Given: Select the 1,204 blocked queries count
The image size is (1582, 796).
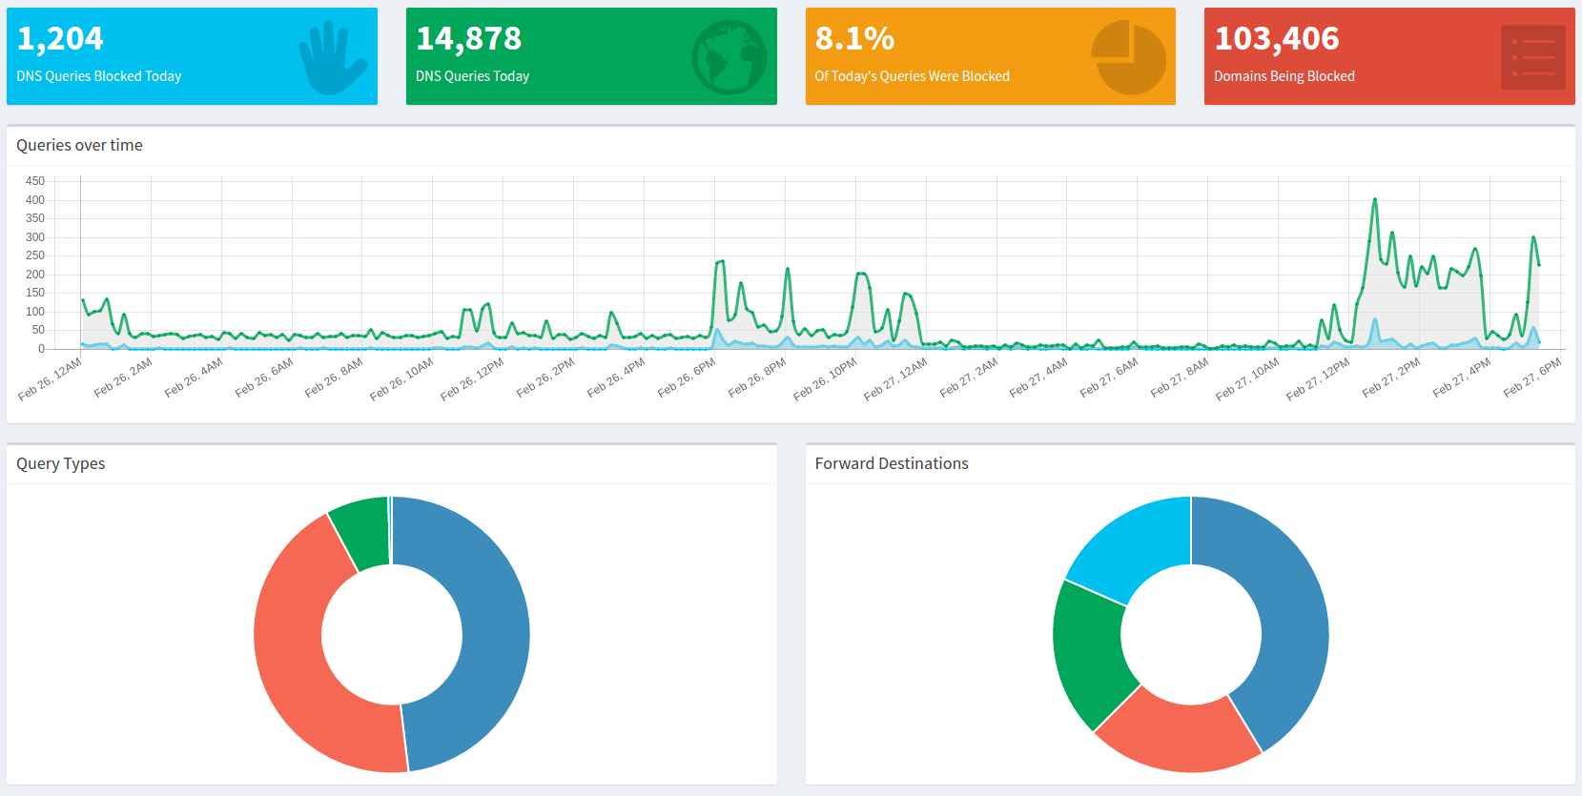Looking at the screenshot, I should [60, 38].
